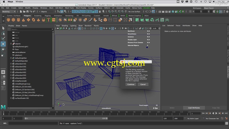Open the Modeling menu set dropdown
The image size is (229, 129).
click(9, 11)
